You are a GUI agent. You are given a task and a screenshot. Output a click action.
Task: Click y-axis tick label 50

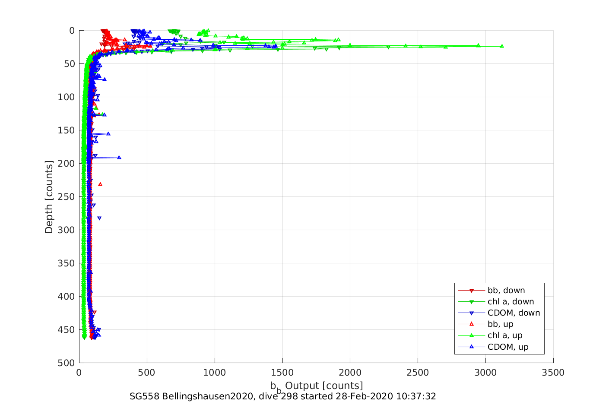[69, 64]
